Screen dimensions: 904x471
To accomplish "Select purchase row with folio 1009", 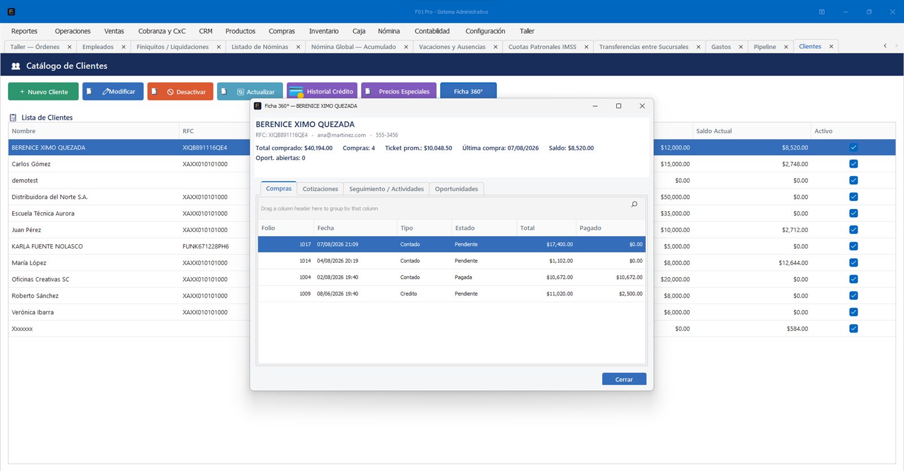I will pyautogui.click(x=451, y=294).
